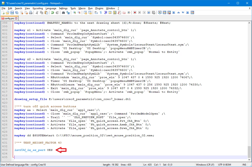Screen dimensions: 252x167
Task: Click the Paste clipboard icon
Action: point(46,13)
